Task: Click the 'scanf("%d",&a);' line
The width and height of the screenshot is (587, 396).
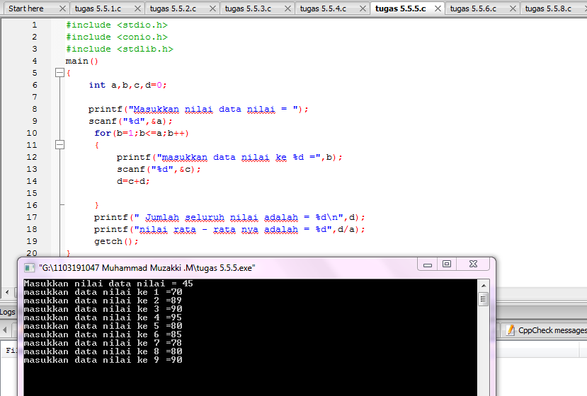Action: tap(131, 121)
